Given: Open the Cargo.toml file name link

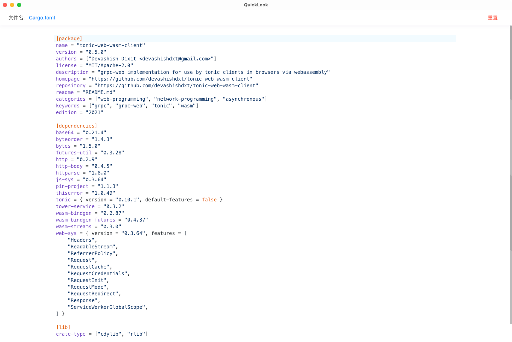Looking at the screenshot, I should tap(42, 18).
